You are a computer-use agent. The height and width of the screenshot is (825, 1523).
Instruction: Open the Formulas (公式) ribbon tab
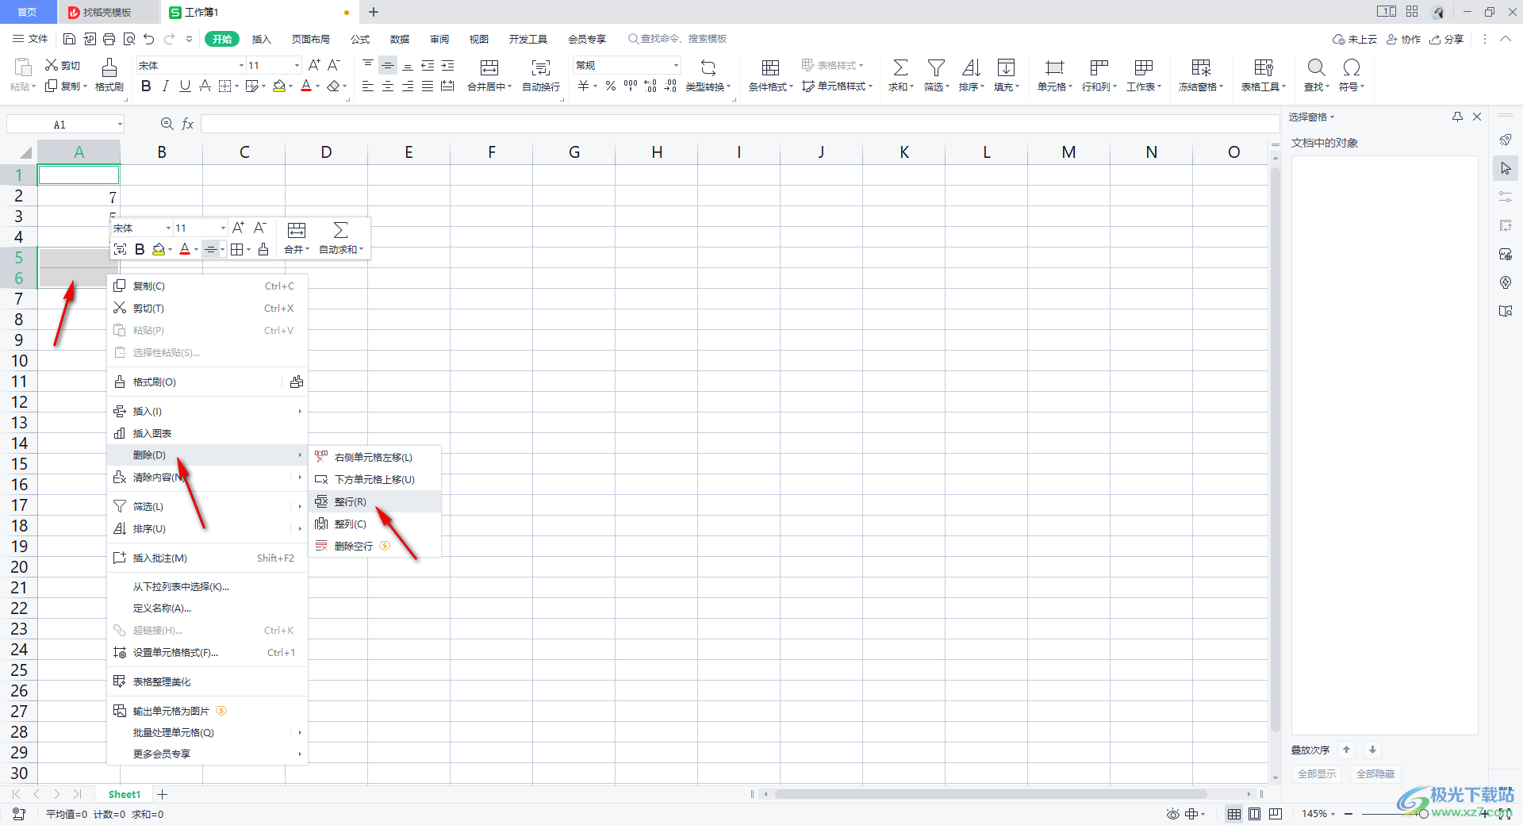360,39
